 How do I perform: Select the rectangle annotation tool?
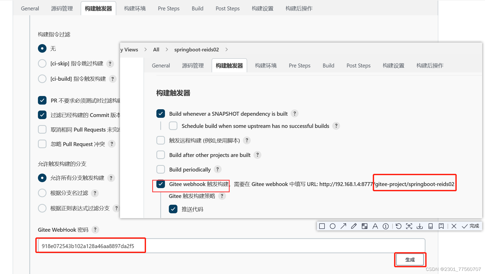pyautogui.click(x=322, y=226)
